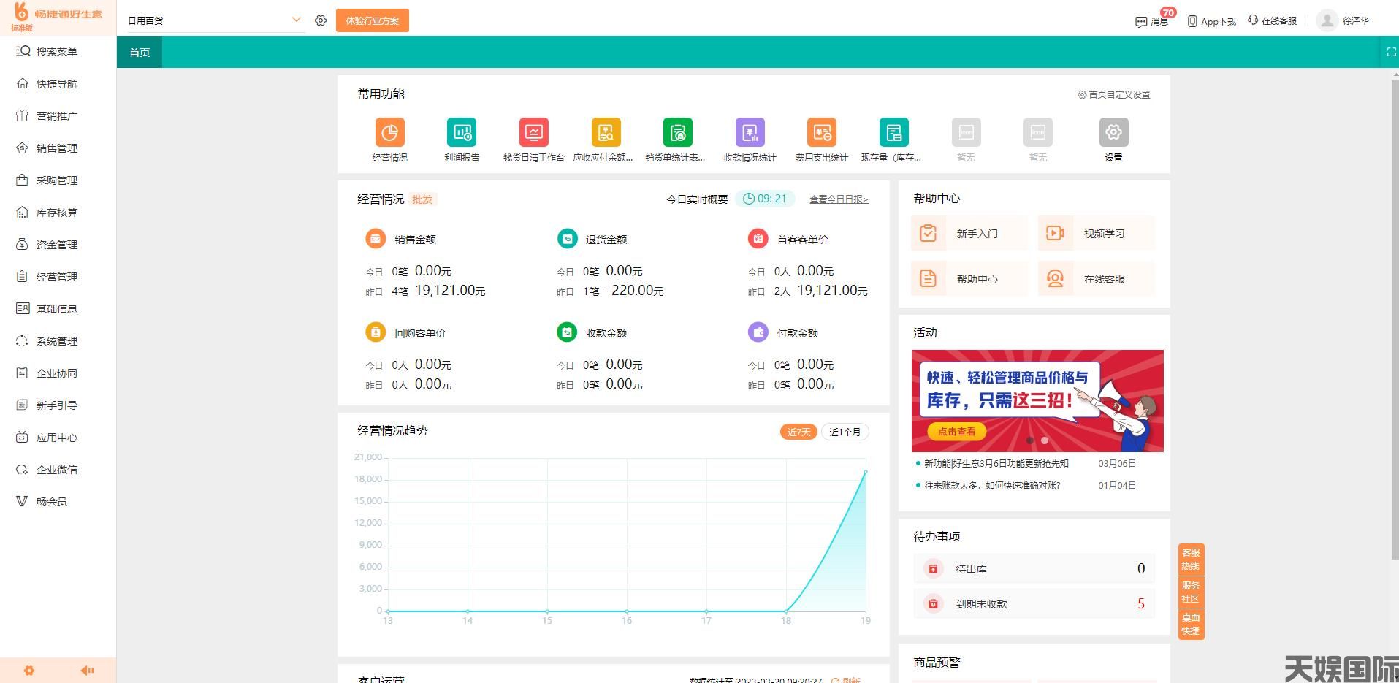Screen dimensions: 1399x683
Task: Click the 客服热线 floating button
Action: [x=1191, y=559]
